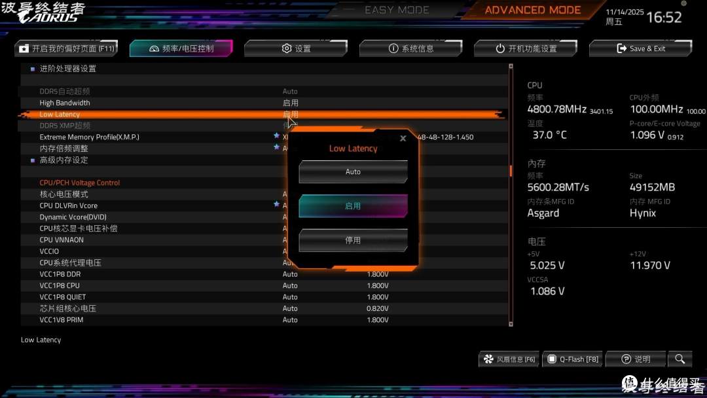Viewport: 707px width, 398px height.
Task: Click the gauge icon in 频率/电压控制 tab
Action: [x=154, y=48]
